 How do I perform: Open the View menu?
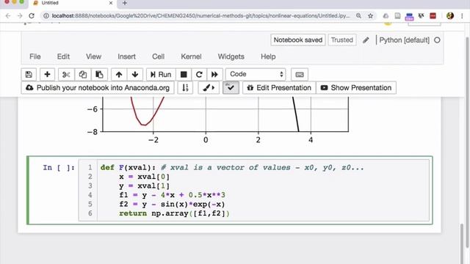tap(93, 56)
